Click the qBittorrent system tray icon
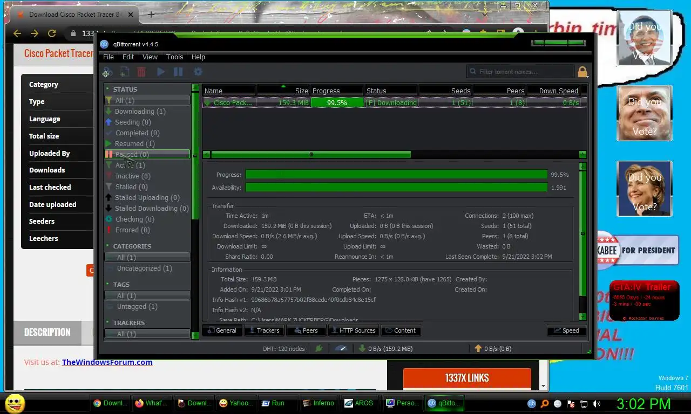This screenshot has height=414, width=691. [x=531, y=404]
